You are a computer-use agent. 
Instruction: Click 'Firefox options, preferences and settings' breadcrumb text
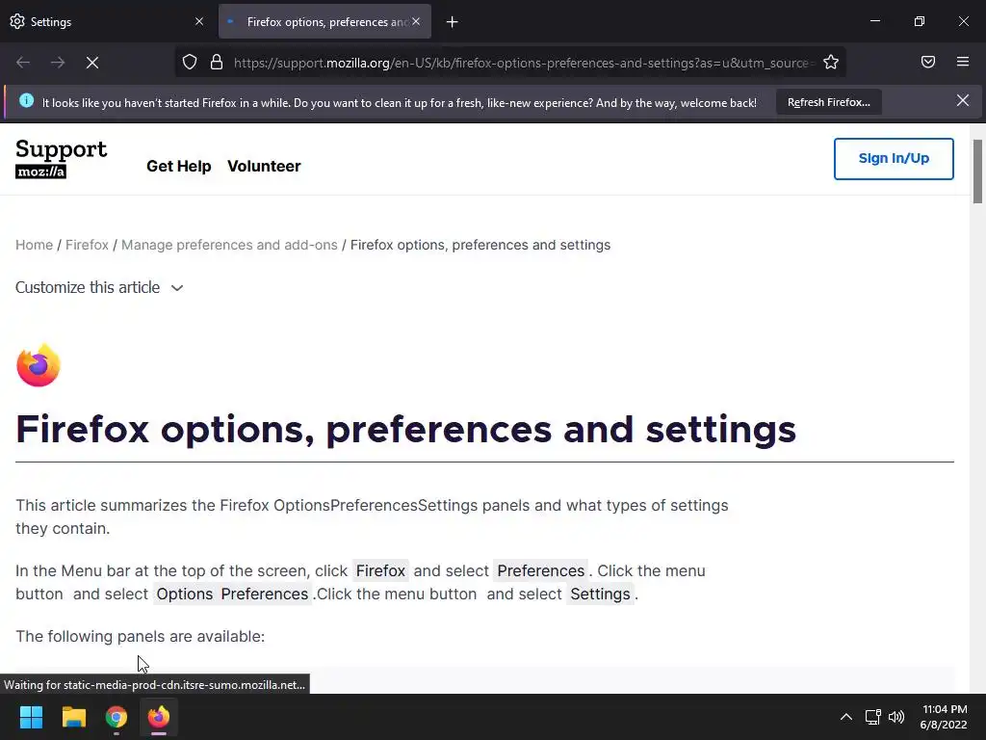coord(480,245)
